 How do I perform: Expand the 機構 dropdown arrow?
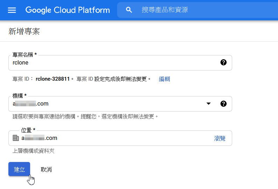point(208,104)
